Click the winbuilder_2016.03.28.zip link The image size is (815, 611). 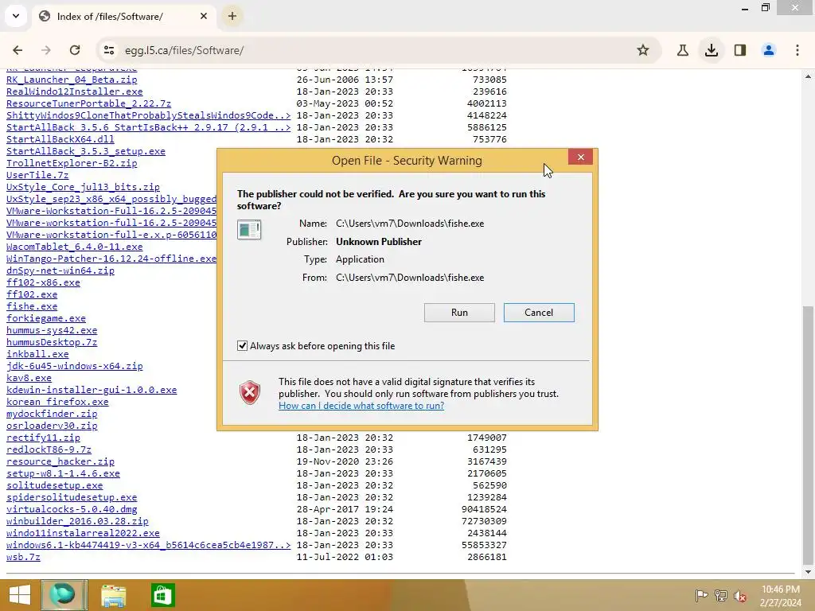[x=77, y=522]
